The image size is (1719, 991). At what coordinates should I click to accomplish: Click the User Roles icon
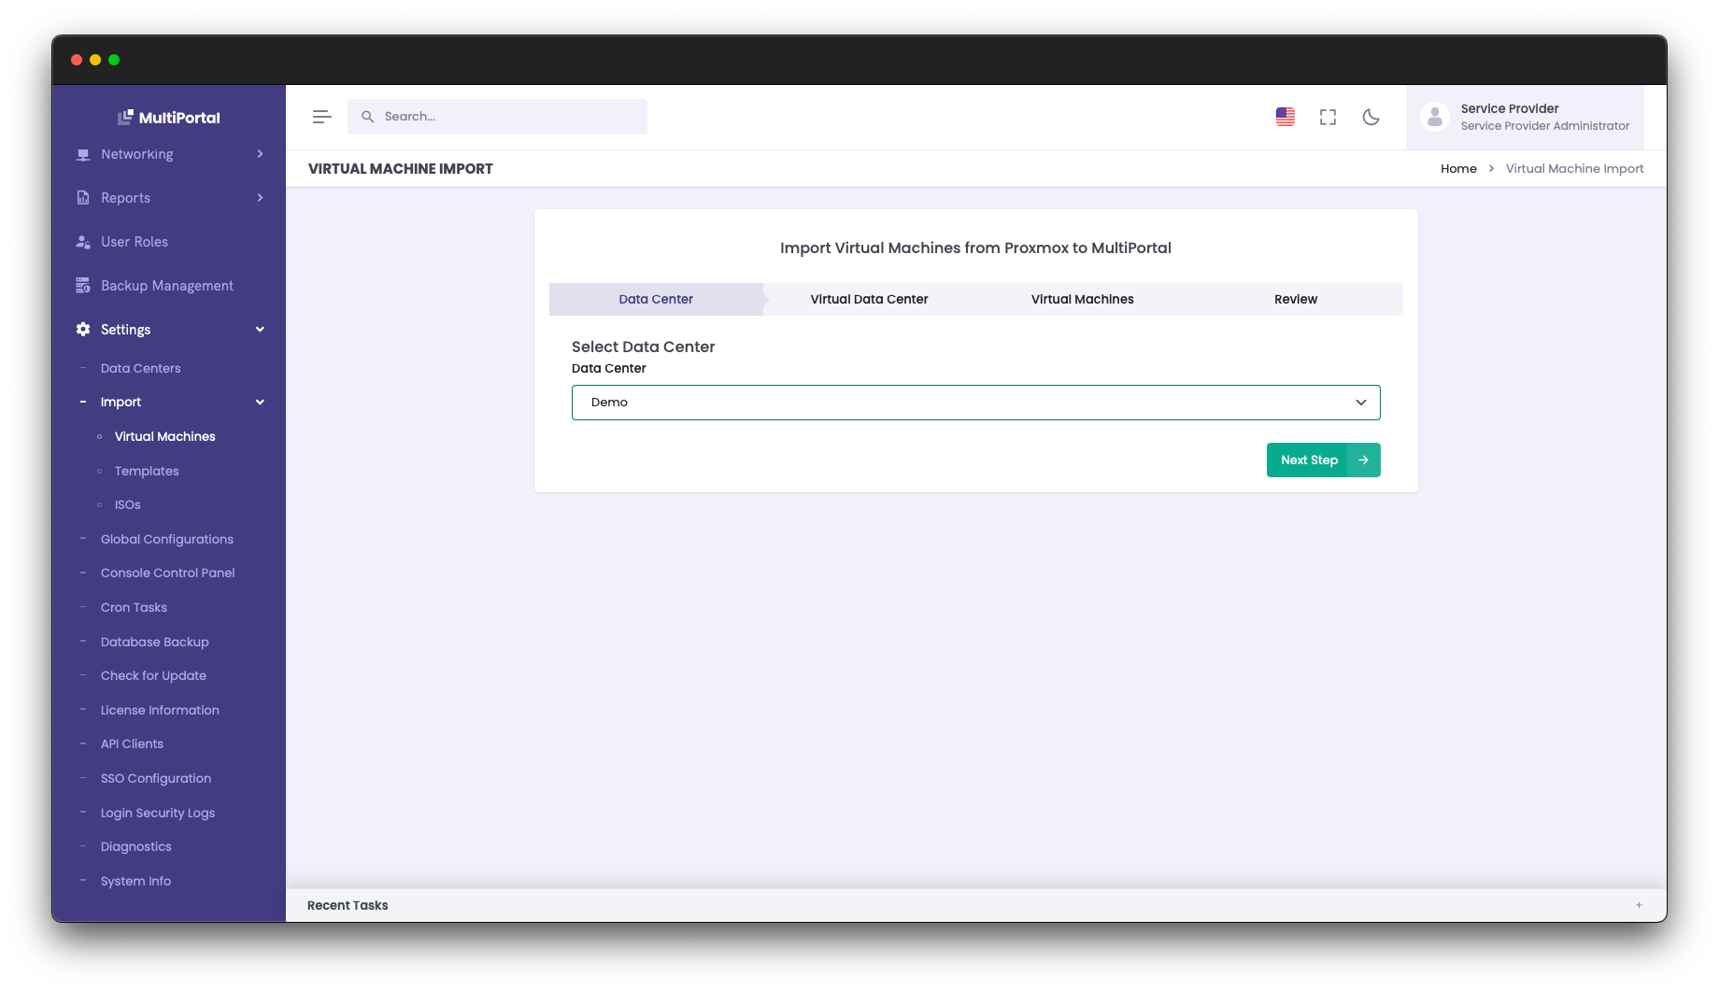82,241
